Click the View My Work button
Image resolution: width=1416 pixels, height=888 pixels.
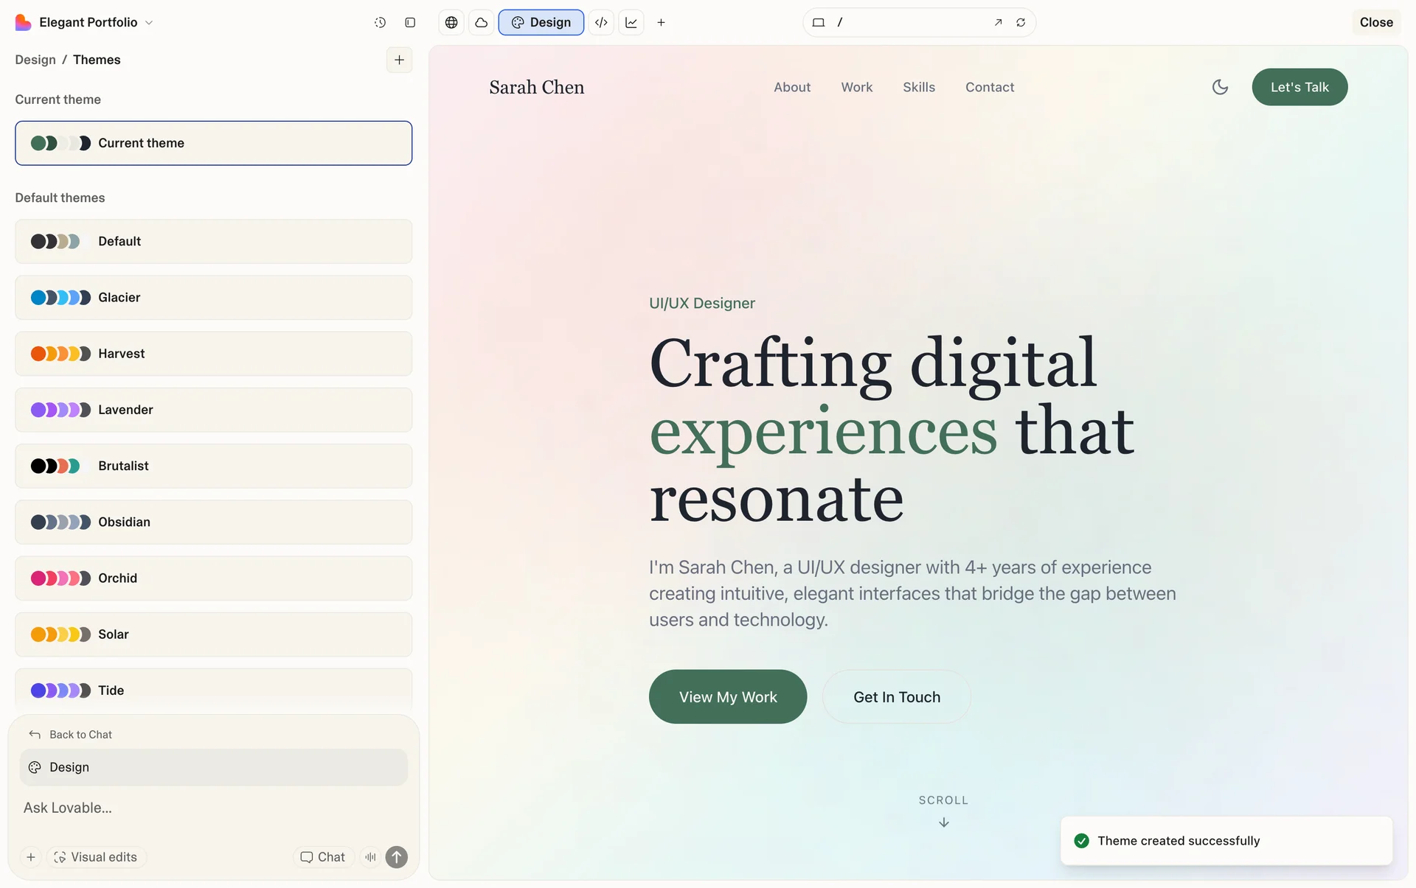(x=727, y=696)
